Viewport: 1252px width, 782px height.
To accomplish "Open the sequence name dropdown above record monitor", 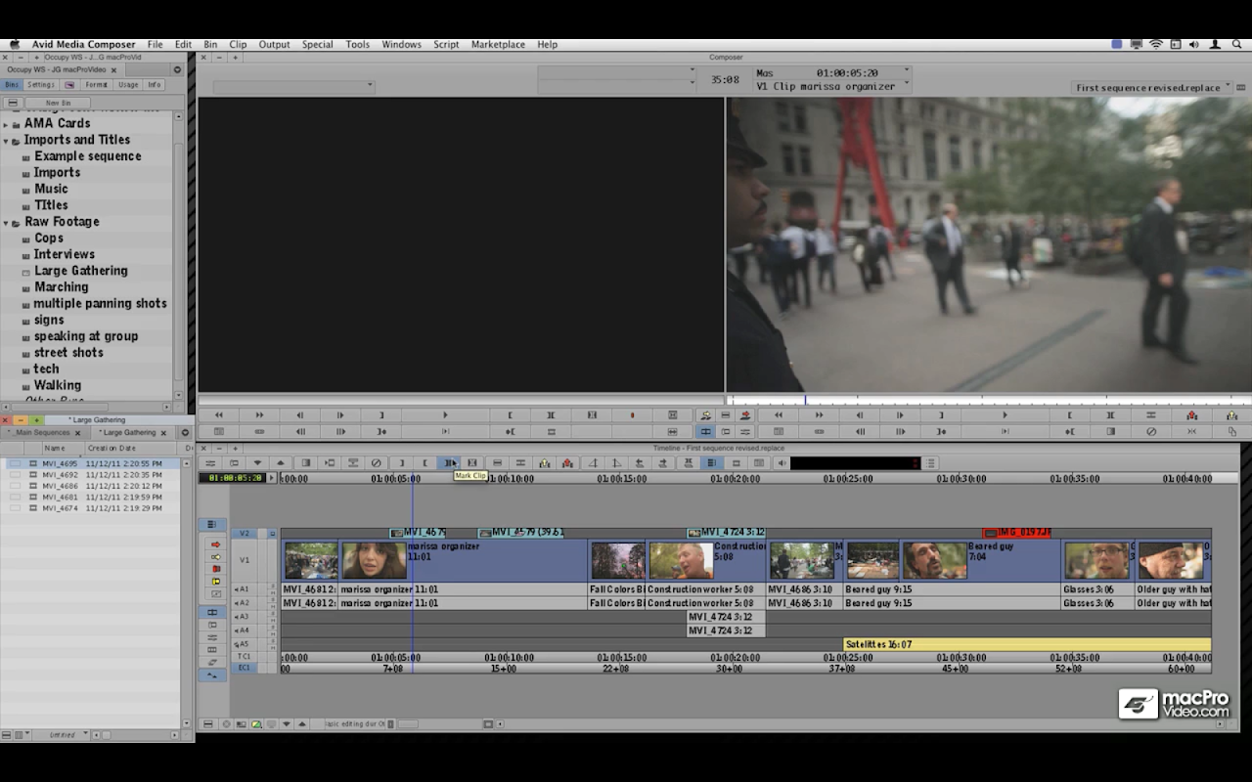I will point(1151,88).
